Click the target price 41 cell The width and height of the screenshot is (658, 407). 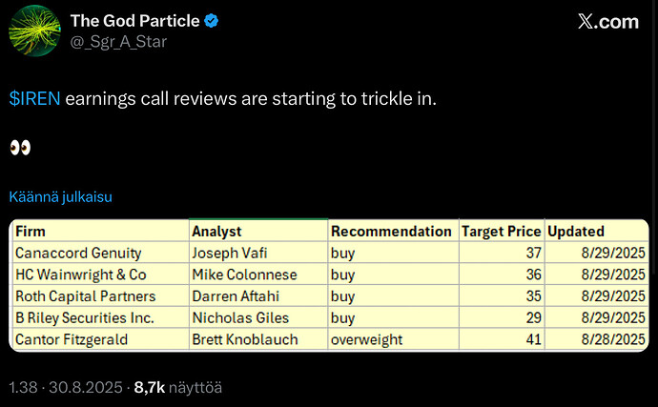[532, 339]
